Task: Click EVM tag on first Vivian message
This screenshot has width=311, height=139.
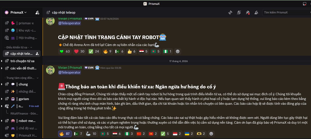Action: [89, 19]
